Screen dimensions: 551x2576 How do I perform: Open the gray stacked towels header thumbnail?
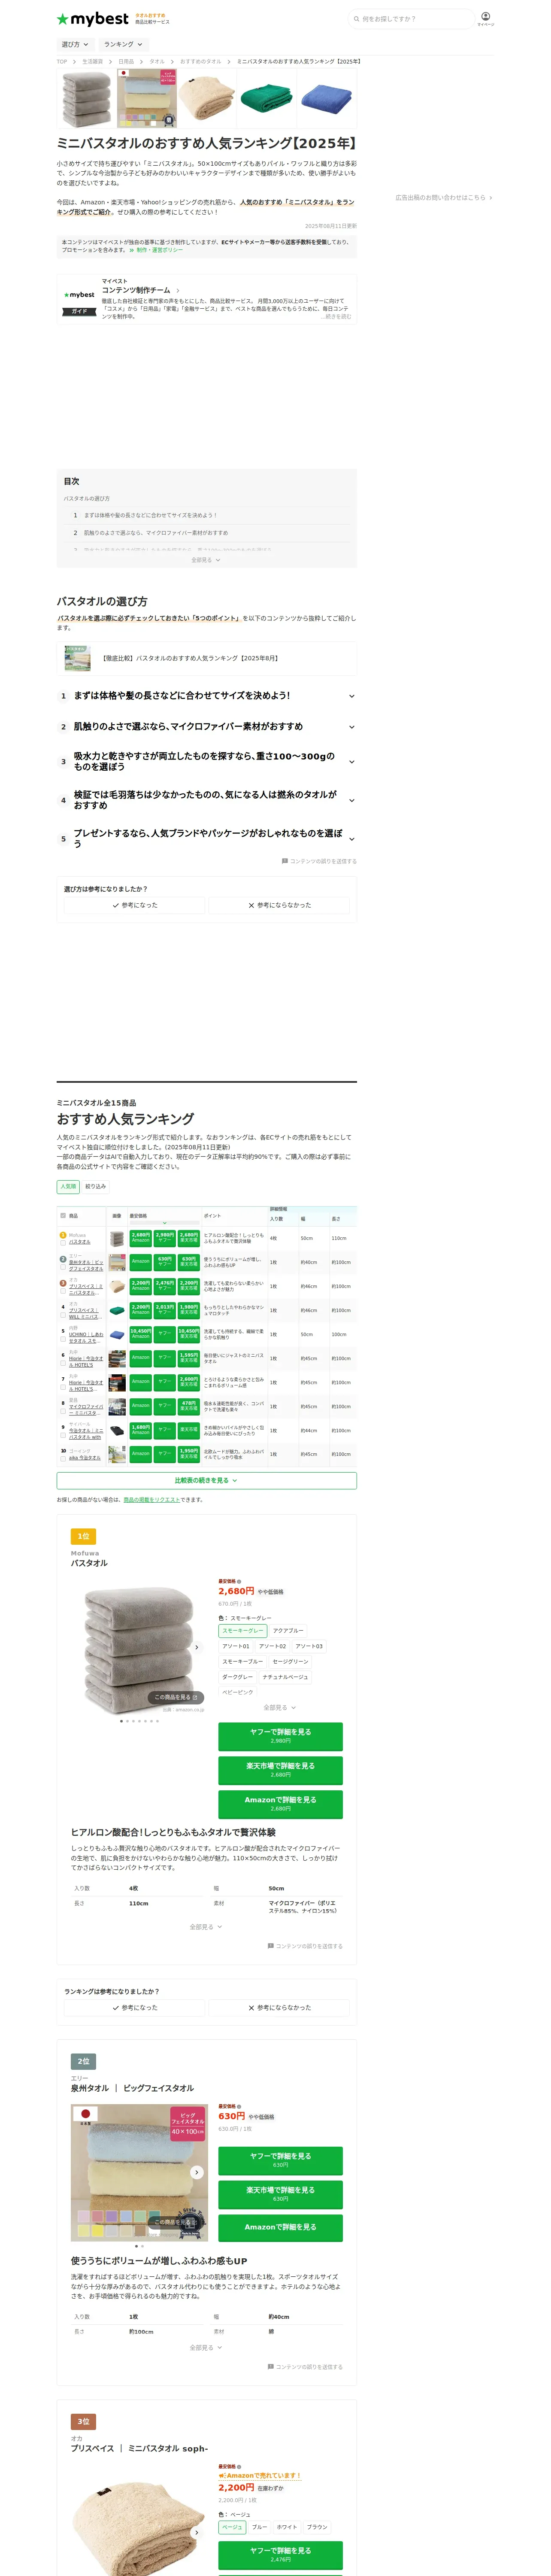[87, 98]
